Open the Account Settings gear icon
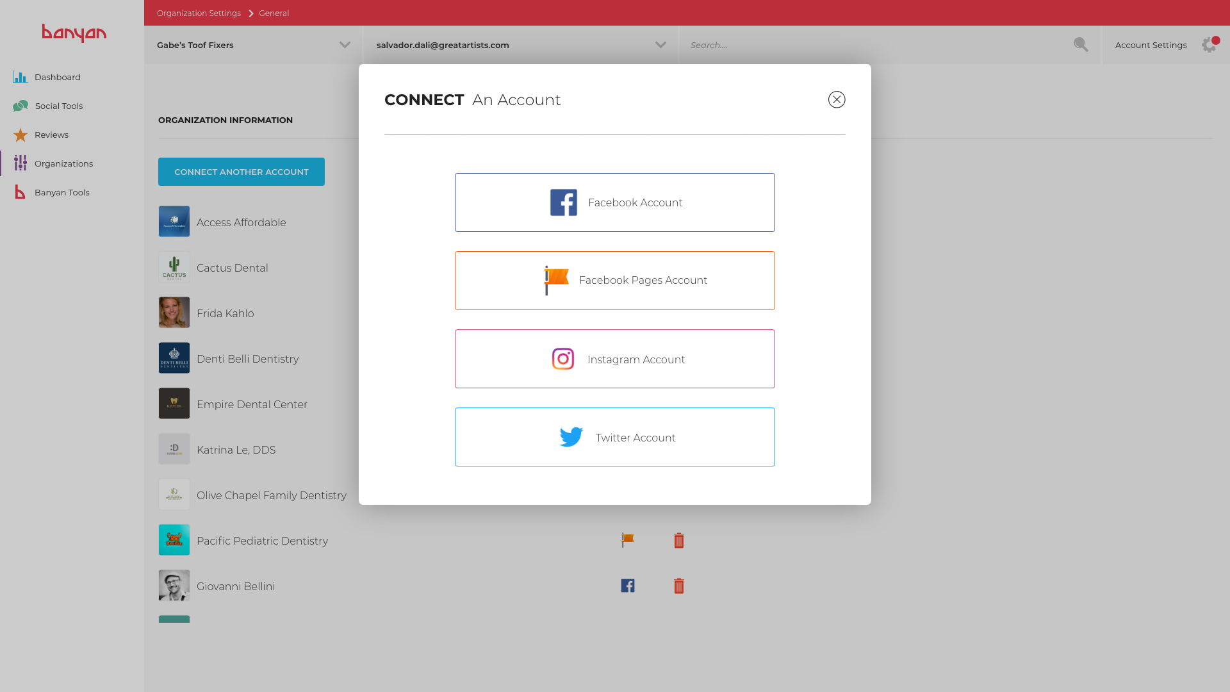Screen dimensions: 1230x692 (x=1209, y=45)
